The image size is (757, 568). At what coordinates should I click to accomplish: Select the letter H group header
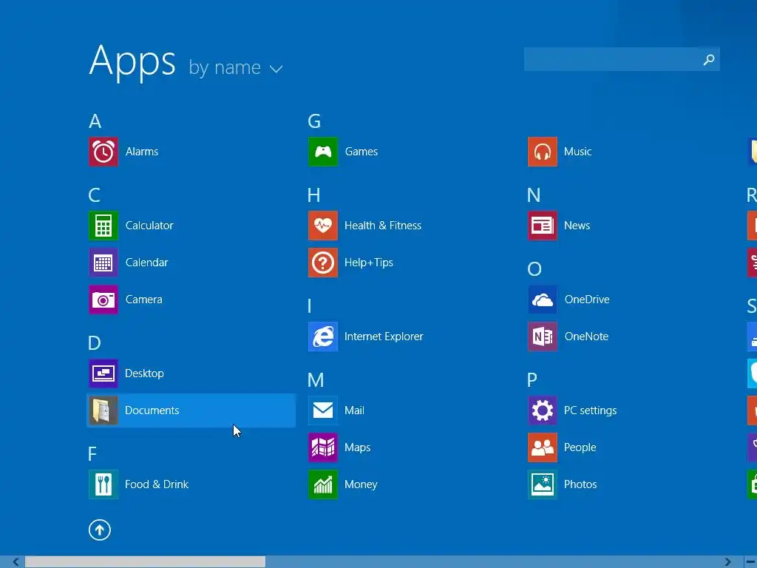coord(313,195)
